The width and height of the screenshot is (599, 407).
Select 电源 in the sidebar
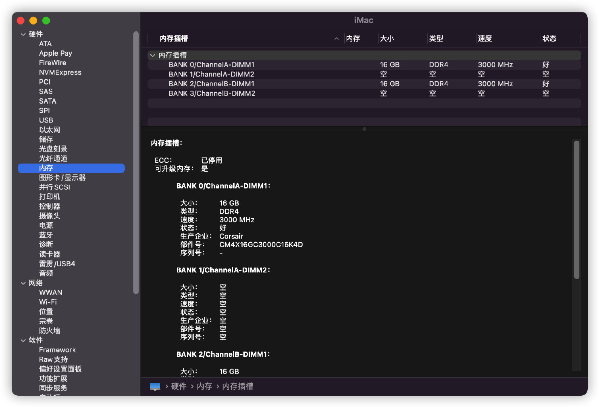pos(46,226)
